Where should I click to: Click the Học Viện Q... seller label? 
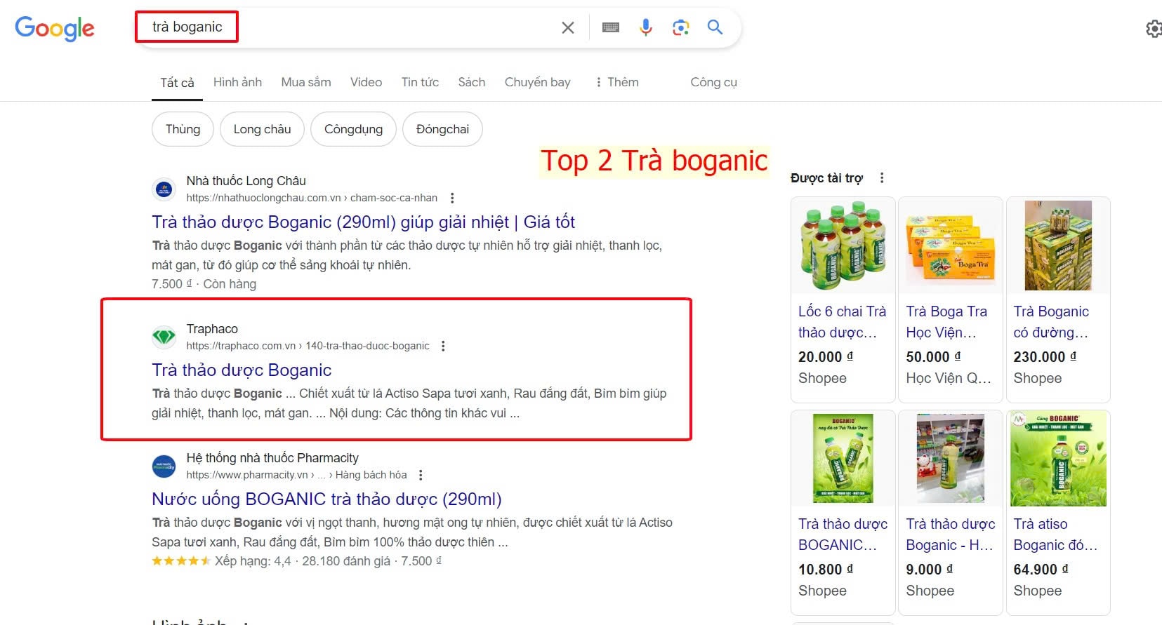(x=949, y=378)
